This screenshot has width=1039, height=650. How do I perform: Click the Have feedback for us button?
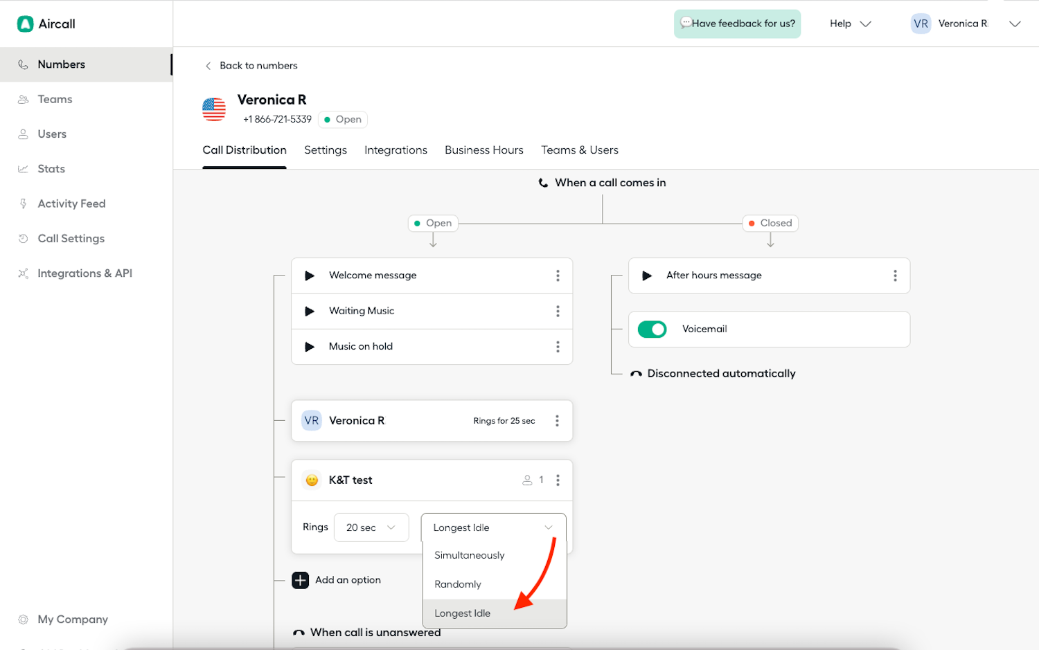point(737,24)
